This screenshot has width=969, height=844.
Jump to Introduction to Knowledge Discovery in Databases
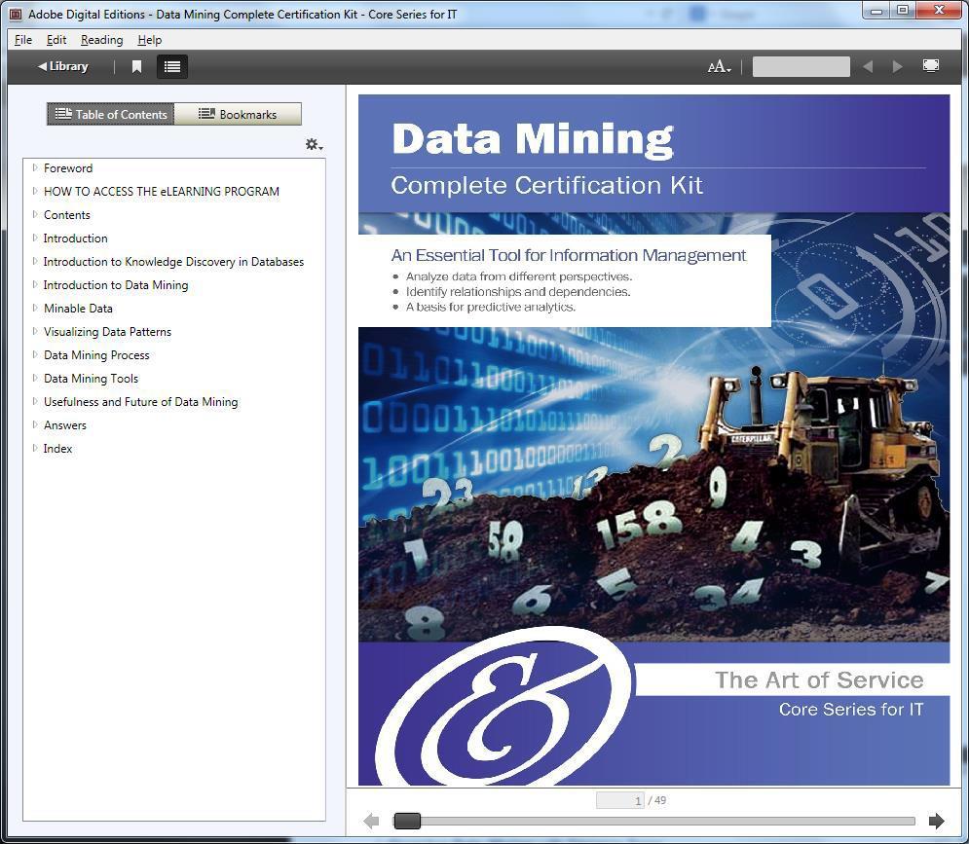(x=173, y=262)
